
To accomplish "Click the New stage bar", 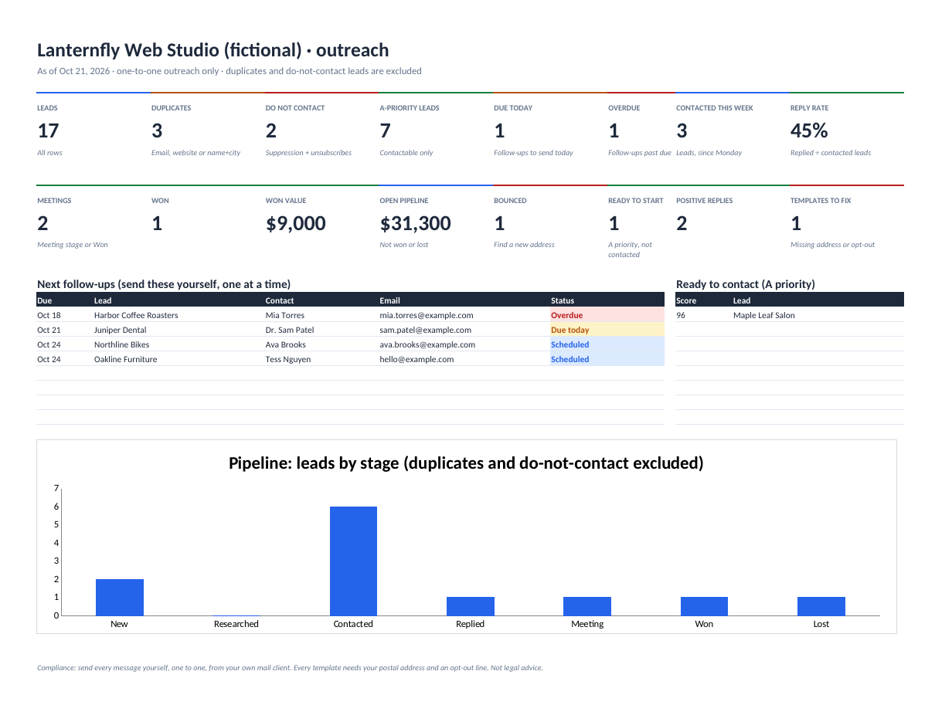I will point(120,597).
